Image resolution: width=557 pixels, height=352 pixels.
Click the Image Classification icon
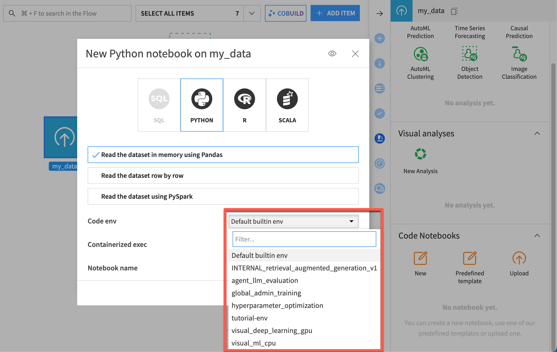point(519,54)
